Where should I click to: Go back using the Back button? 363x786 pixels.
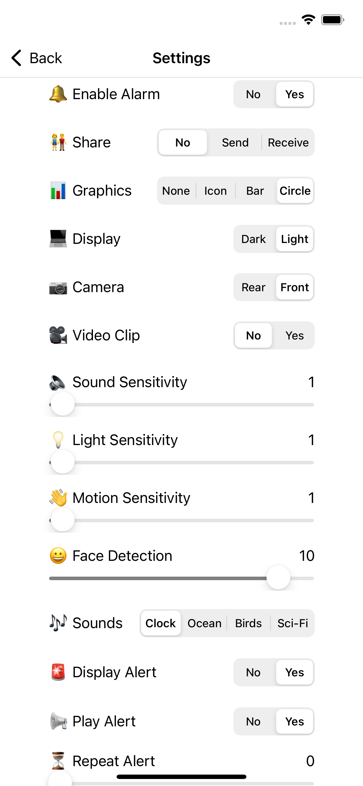(x=37, y=58)
